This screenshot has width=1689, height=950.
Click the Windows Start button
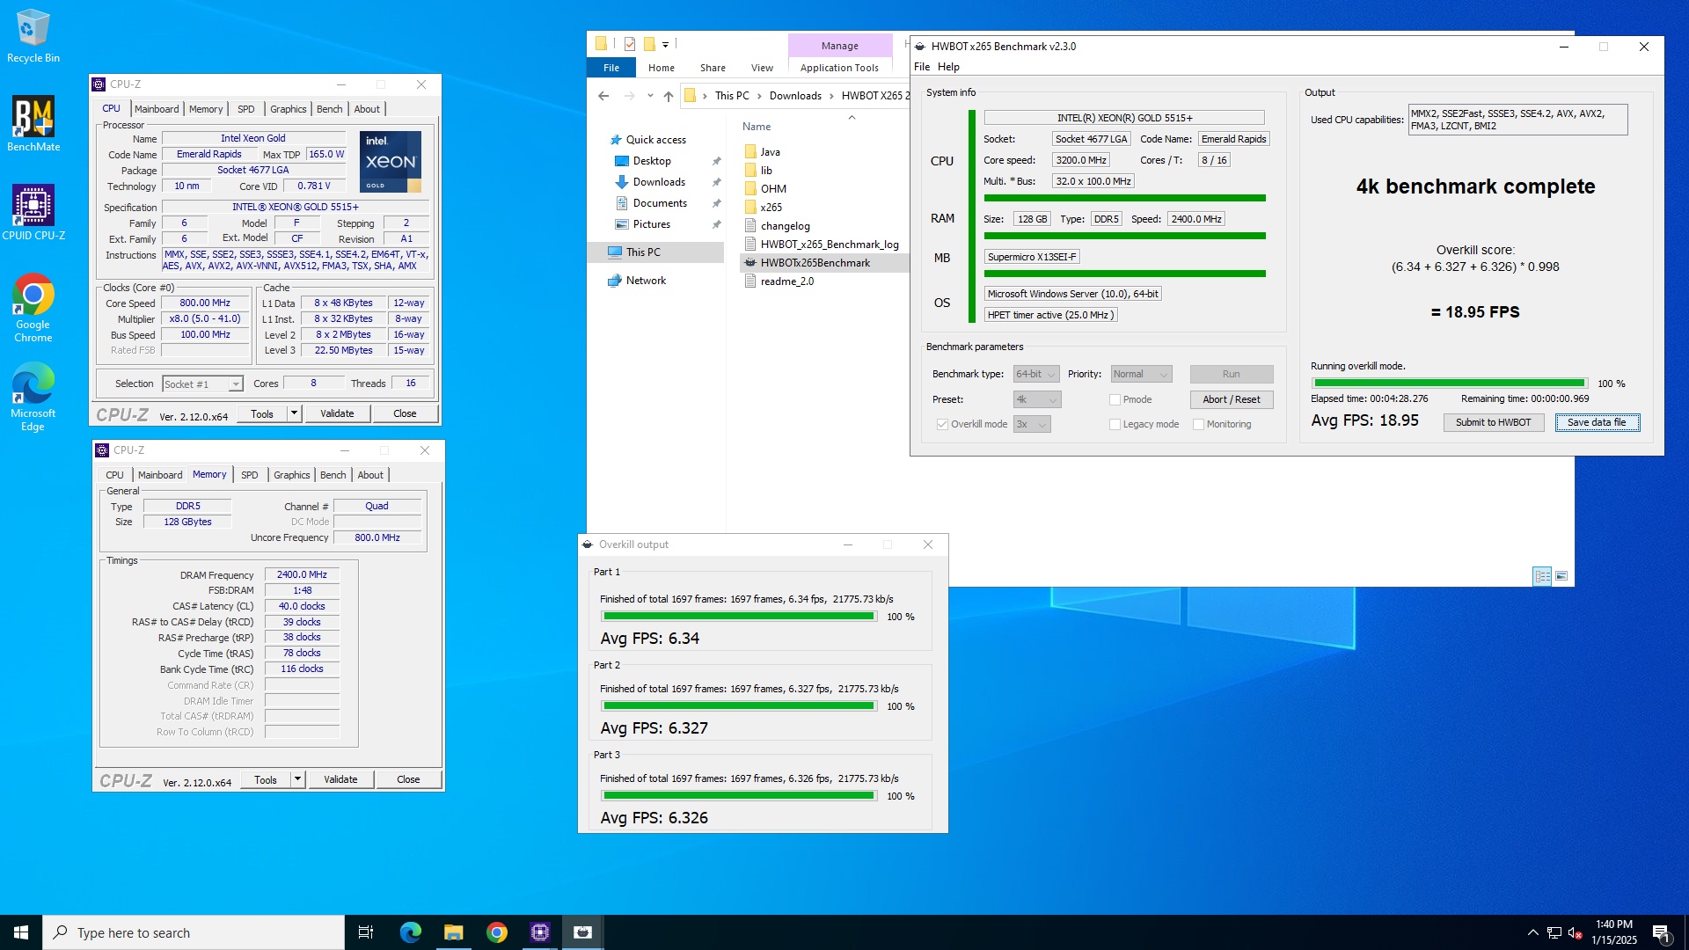point(21,932)
